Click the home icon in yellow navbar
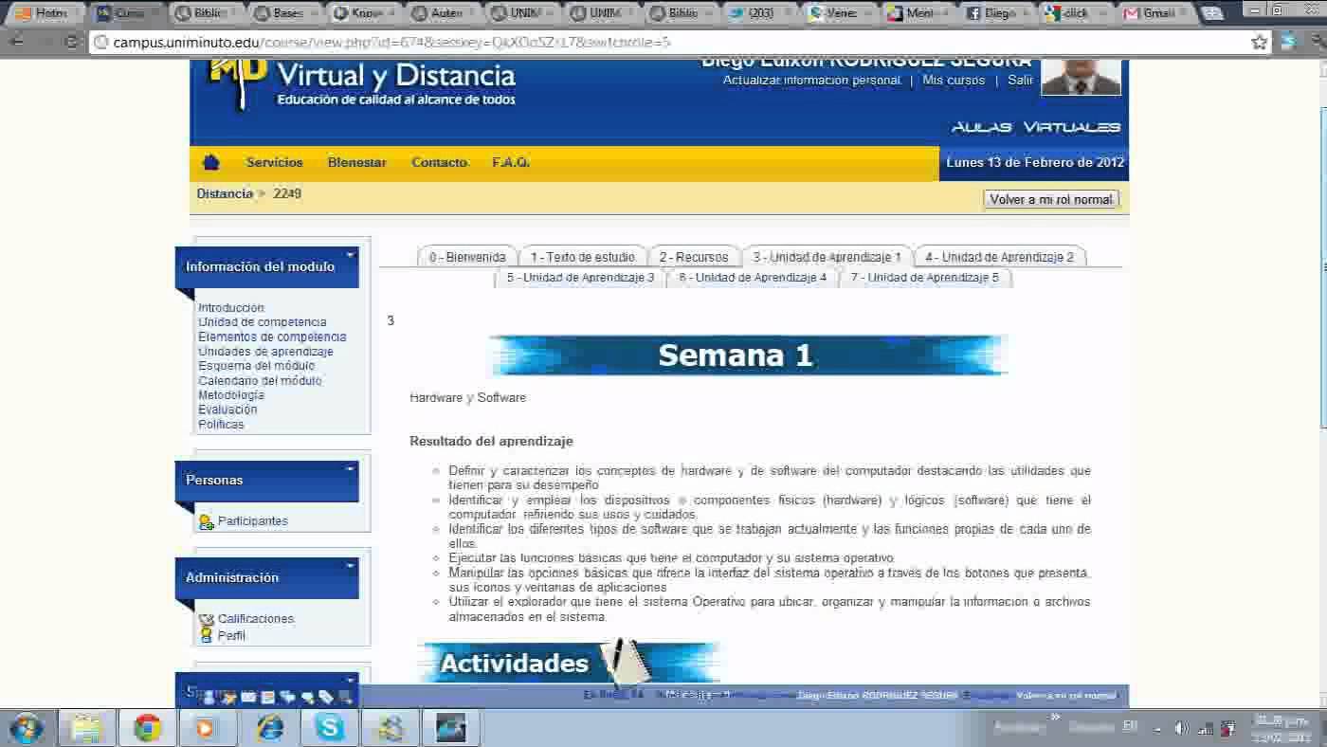The width and height of the screenshot is (1327, 747). point(210,162)
